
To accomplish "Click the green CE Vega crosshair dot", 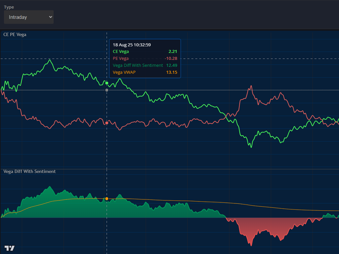I will point(107,83).
